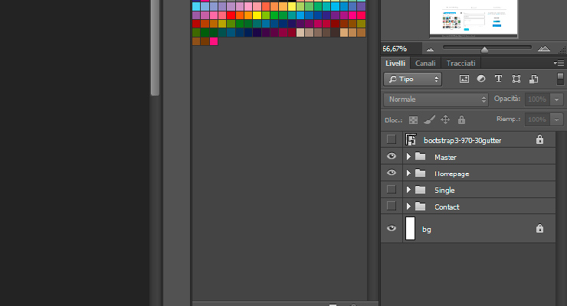567x306 pixels.
Task: Click the Opacità 100% value field
Action: coord(537,99)
